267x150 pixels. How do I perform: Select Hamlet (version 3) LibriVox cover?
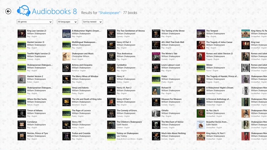click(22, 45)
